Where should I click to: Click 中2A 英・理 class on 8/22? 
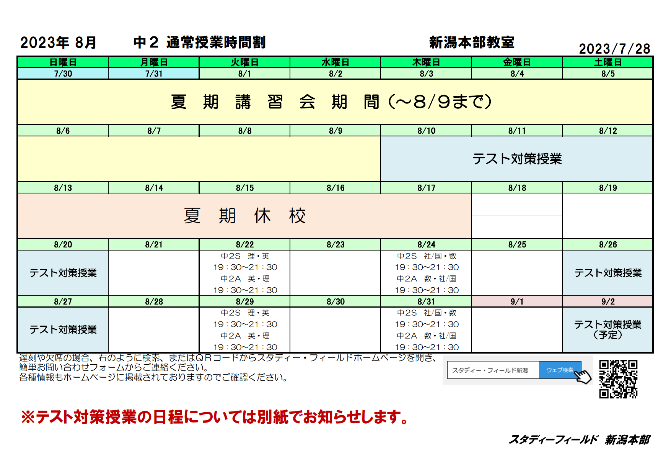click(x=245, y=284)
